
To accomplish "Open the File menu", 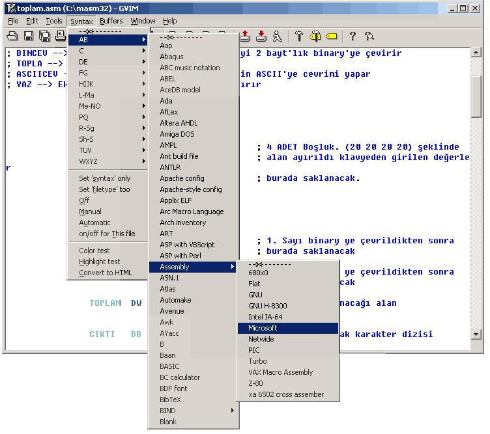I will [x=13, y=21].
